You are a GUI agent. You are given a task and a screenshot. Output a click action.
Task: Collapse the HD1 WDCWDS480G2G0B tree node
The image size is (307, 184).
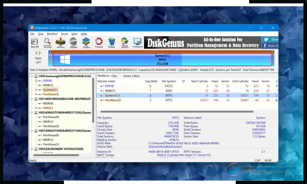point(32,99)
